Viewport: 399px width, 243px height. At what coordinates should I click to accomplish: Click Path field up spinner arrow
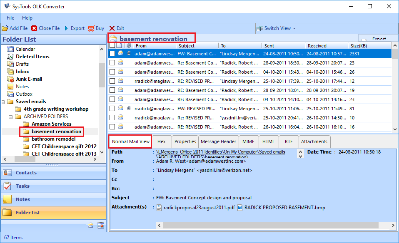tap(301, 152)
